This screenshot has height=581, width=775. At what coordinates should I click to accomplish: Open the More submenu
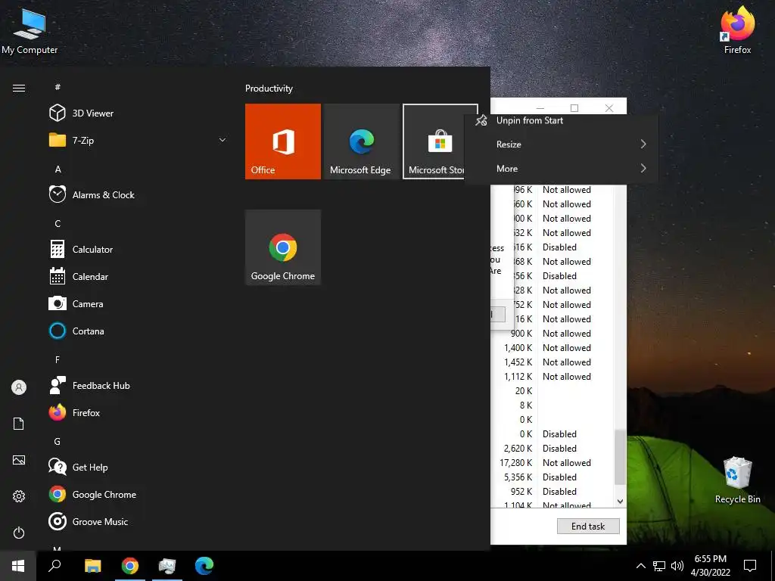point(561,169)
